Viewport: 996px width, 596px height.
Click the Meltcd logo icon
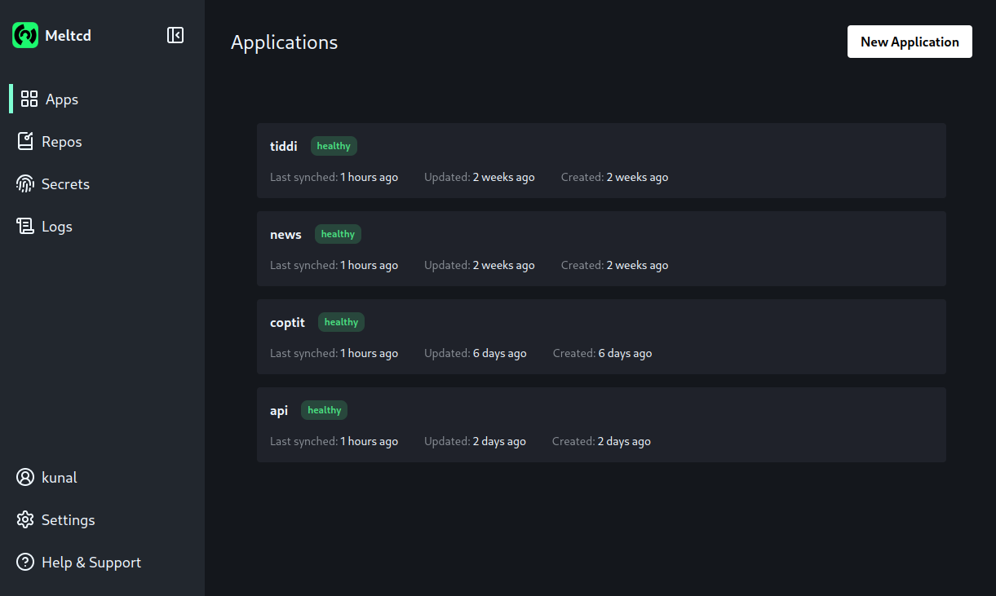click(x=25, y=35)
